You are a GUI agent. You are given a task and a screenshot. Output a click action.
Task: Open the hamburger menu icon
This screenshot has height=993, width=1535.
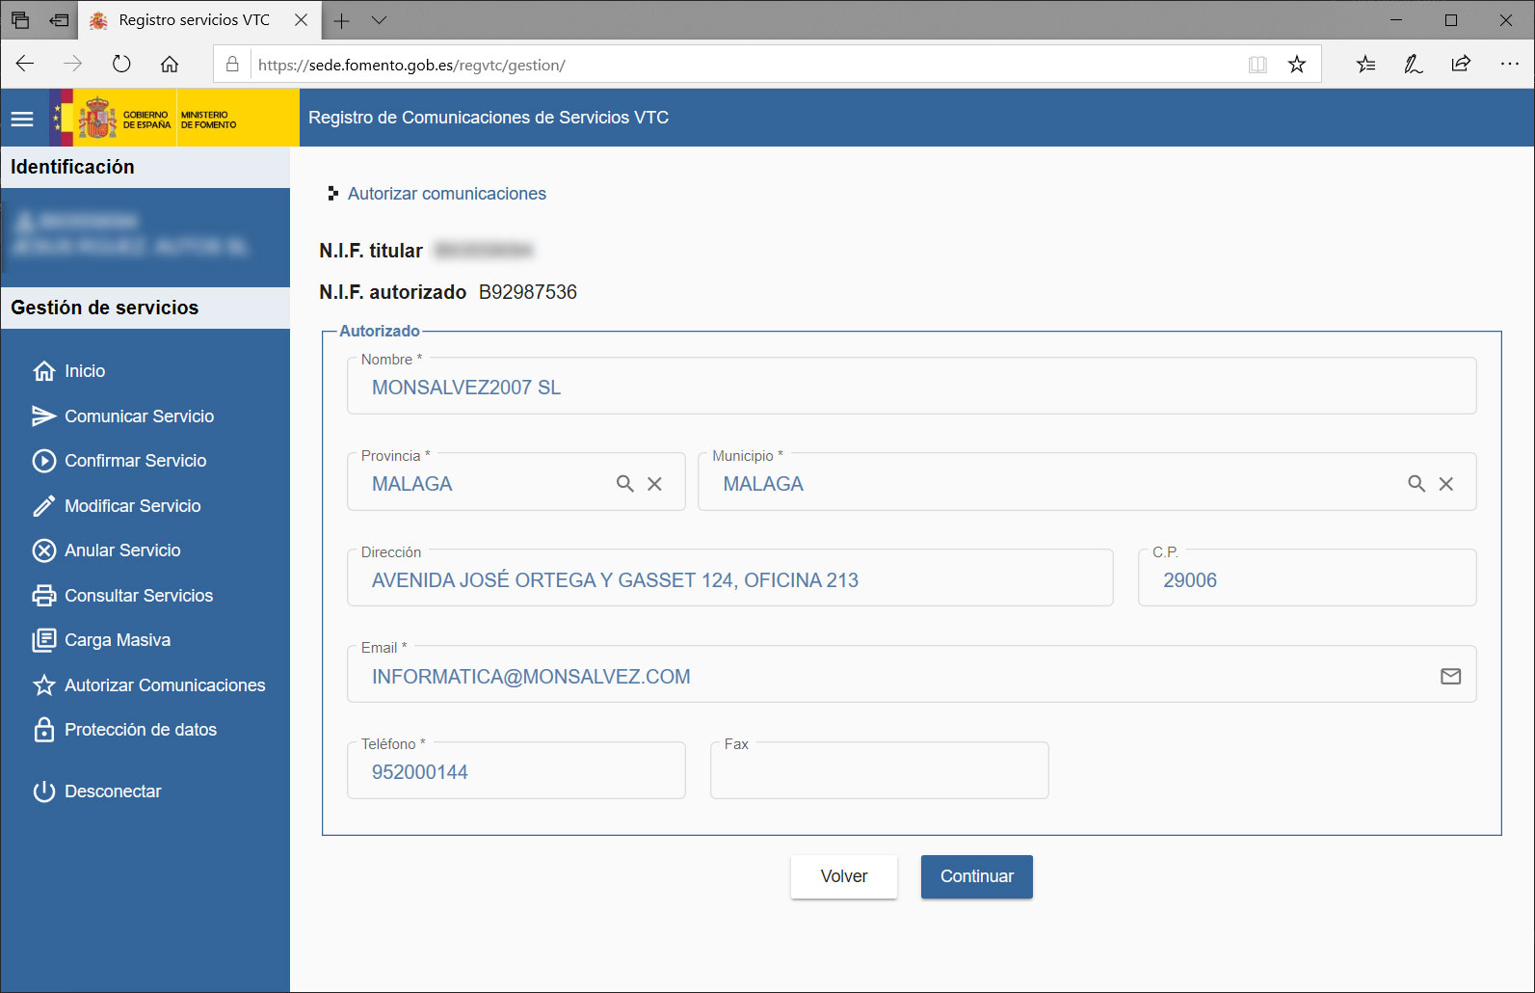point(22,119)
